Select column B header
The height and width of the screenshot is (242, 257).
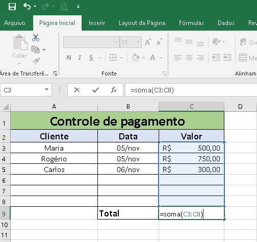(x=128, y=107)
